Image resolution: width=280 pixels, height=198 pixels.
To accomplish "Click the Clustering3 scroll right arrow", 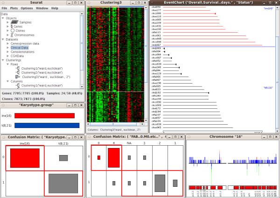I will (142, 124).
